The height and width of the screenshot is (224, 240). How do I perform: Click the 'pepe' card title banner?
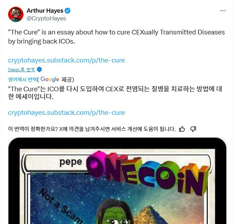coord(71,162)
